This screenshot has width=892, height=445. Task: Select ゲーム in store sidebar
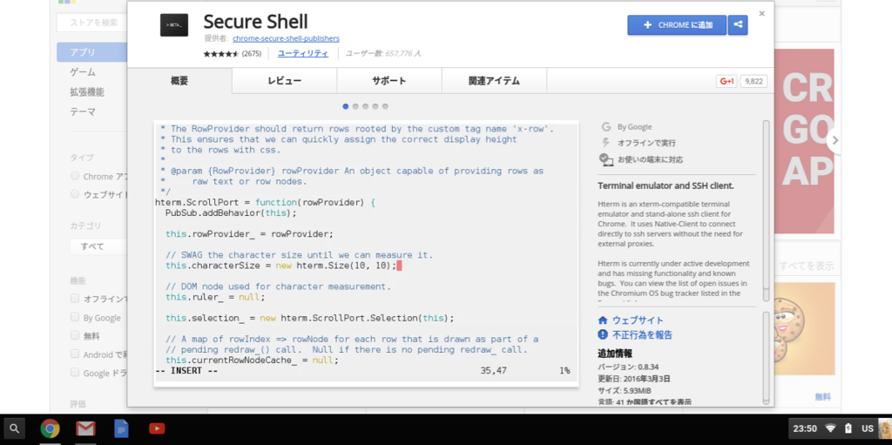(83, 72)
